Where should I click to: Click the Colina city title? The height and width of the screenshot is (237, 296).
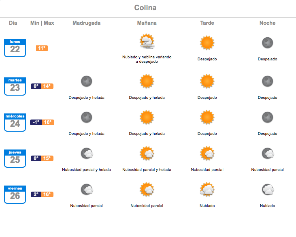point(145,8)
